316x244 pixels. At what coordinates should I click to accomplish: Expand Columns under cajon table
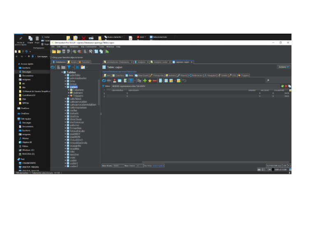(69, 90)
